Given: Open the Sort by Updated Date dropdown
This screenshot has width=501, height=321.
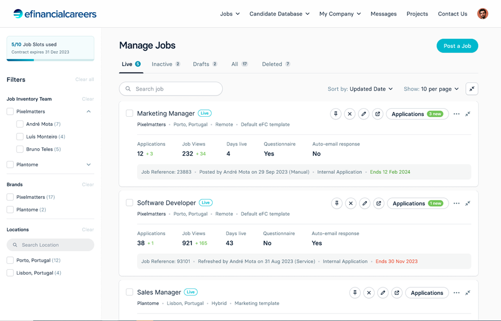Looking at the screenshot, I should tap(360, 89).
